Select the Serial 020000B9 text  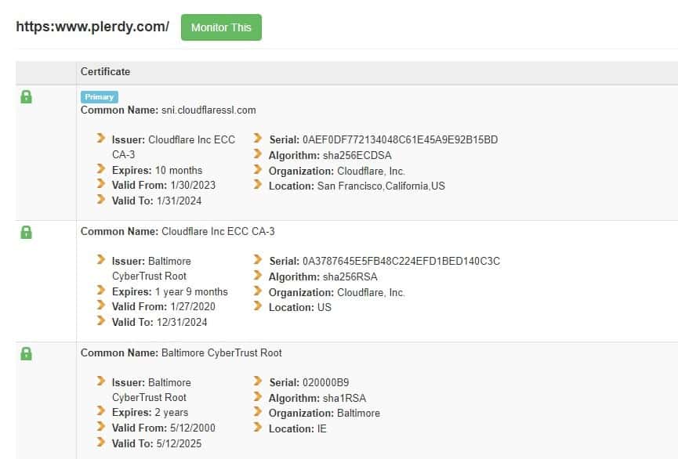tap(309, 382)
